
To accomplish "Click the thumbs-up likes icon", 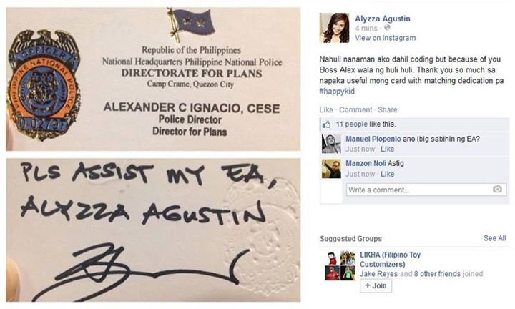I will pyautogui.click(x=326, y=124).
